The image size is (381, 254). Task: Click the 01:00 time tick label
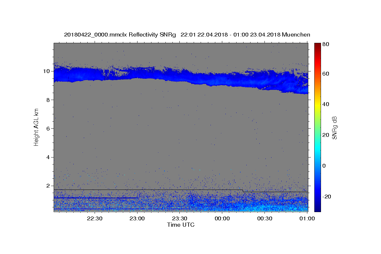(x=307, y=219)
